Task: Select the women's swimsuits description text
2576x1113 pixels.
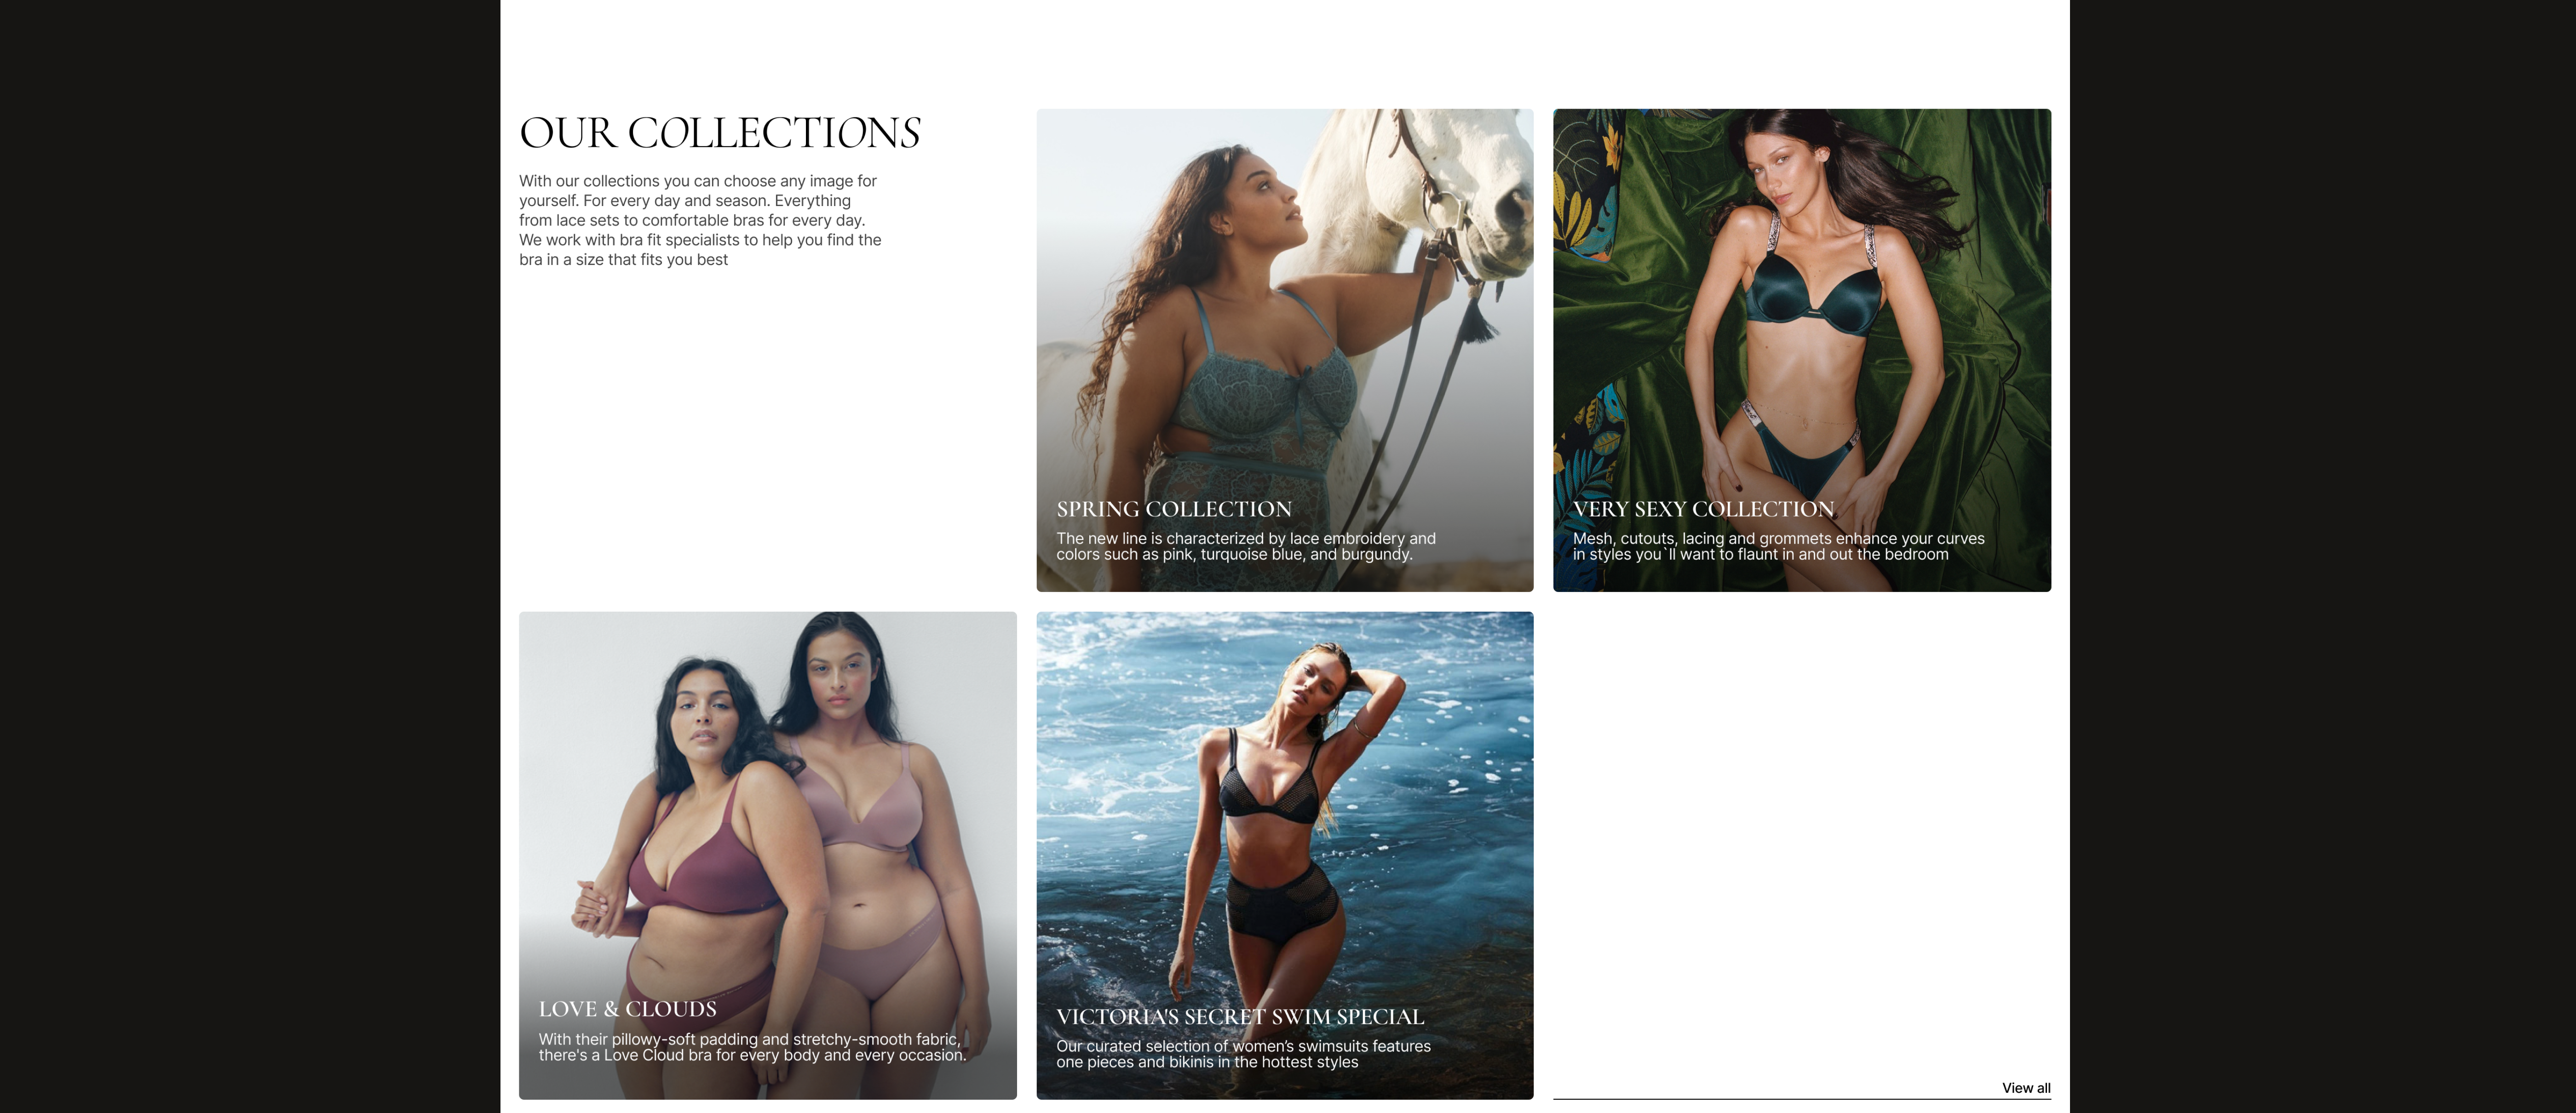Action: point(1243,1054)
